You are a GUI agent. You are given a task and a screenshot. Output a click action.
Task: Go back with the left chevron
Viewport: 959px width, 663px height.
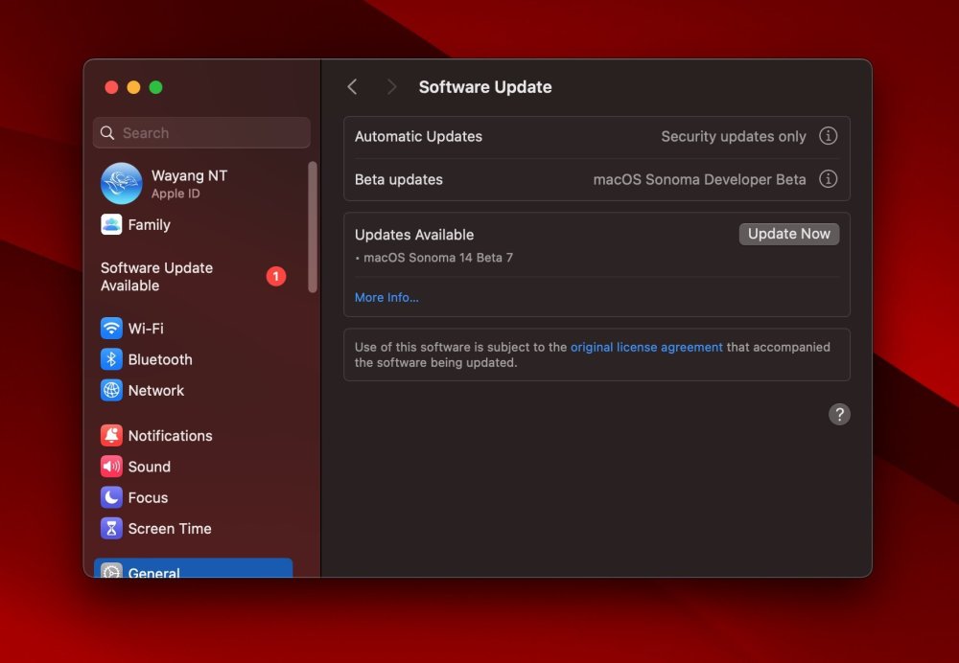352,87
